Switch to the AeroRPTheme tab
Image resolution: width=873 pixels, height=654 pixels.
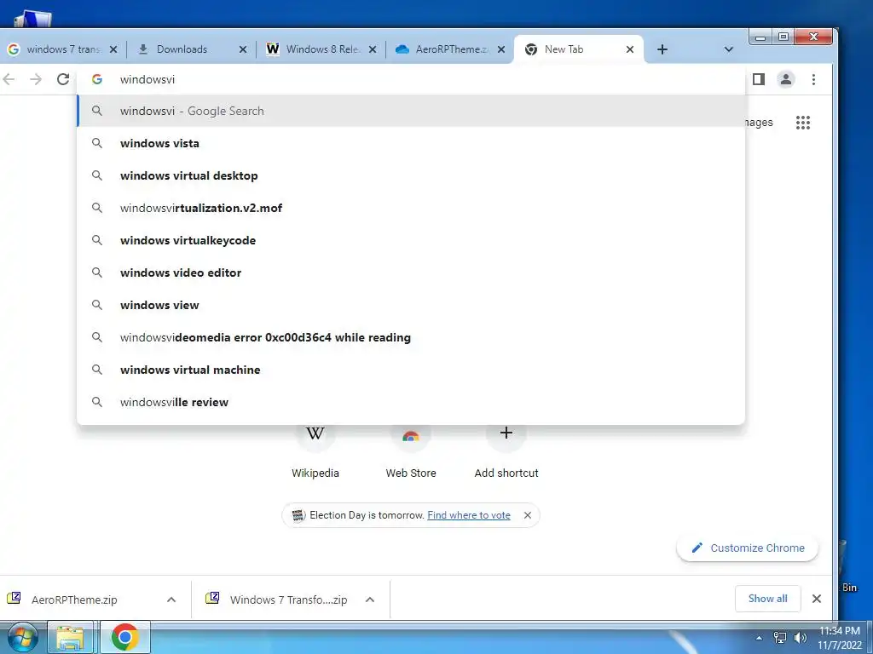[450, 49]
